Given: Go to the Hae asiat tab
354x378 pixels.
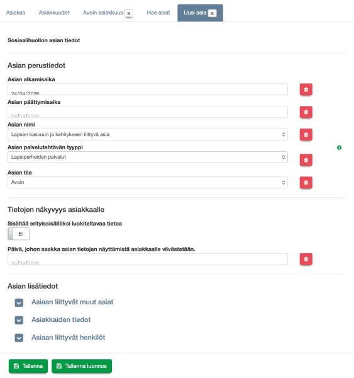Looking at the screenshot, I should coord(158,13).
